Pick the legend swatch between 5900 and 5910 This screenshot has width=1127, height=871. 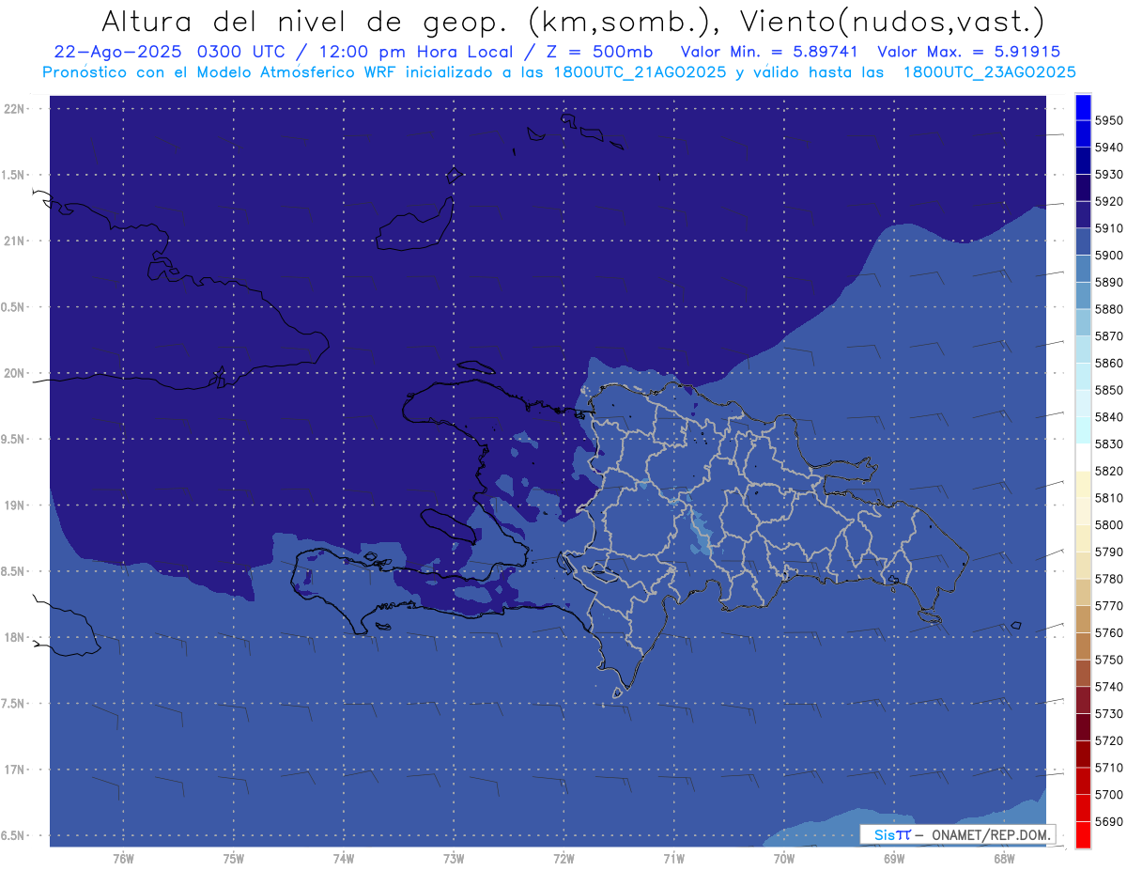(1082, 242)
